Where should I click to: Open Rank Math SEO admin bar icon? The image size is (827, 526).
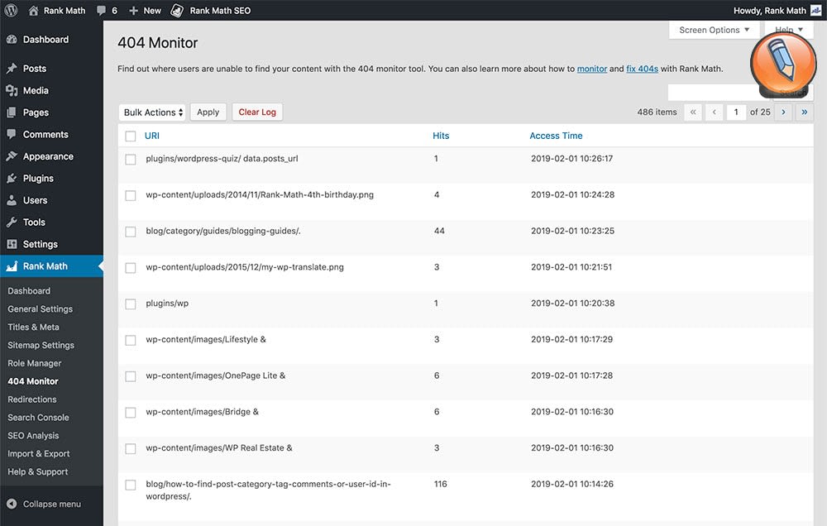177,11
